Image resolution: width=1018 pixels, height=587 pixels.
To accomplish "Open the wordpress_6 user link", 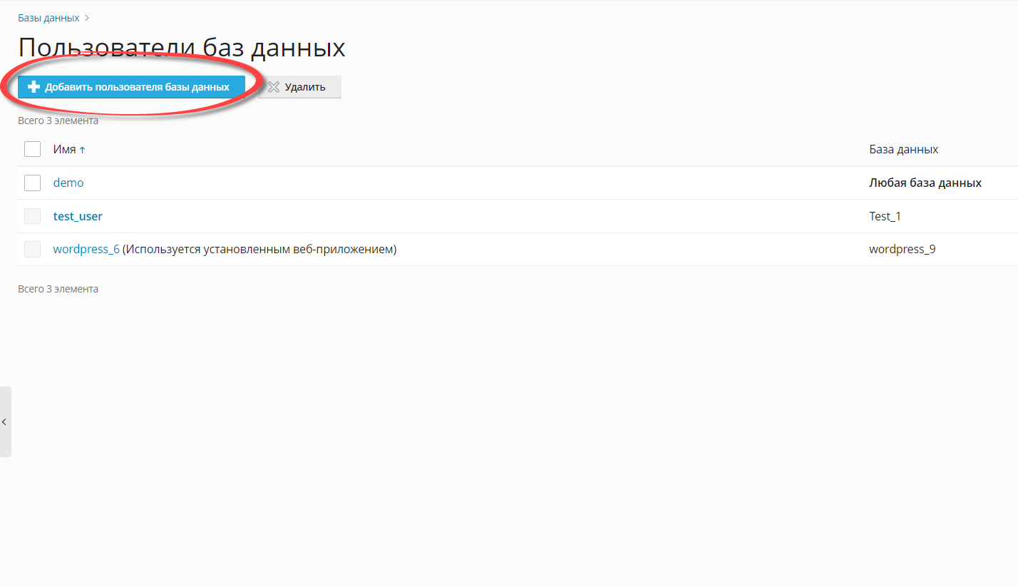I will click(x=86, y=250).
